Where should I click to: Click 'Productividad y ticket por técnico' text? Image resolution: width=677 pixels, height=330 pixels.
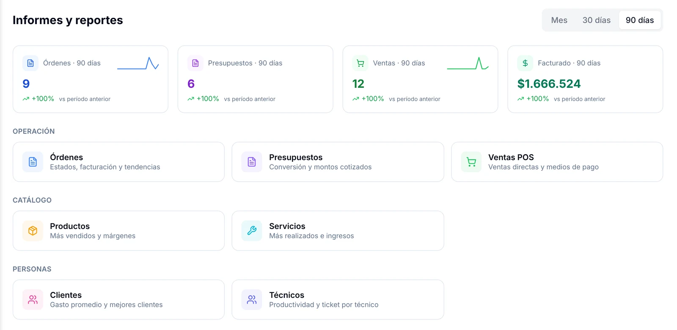pyautogui.click(x=324, y=305)
